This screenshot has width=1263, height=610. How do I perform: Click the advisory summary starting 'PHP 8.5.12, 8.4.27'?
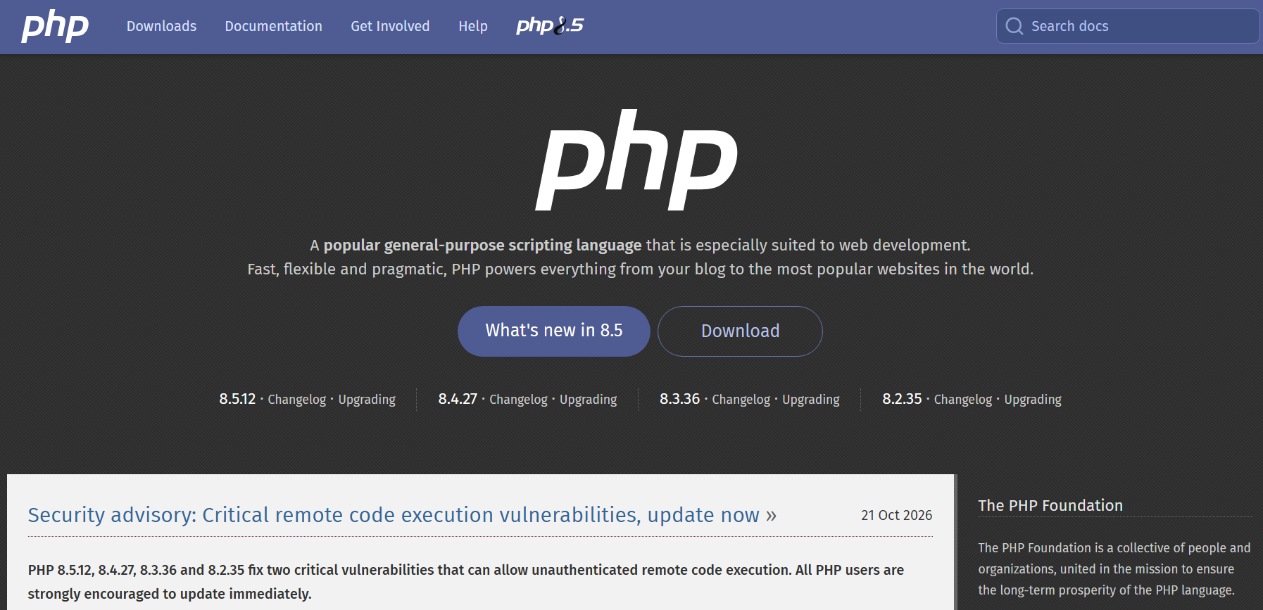tap(466, 582)
